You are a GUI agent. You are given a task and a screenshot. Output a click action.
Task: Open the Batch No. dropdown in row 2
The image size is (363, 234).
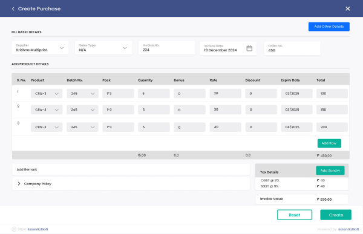[x=82, y=109]
